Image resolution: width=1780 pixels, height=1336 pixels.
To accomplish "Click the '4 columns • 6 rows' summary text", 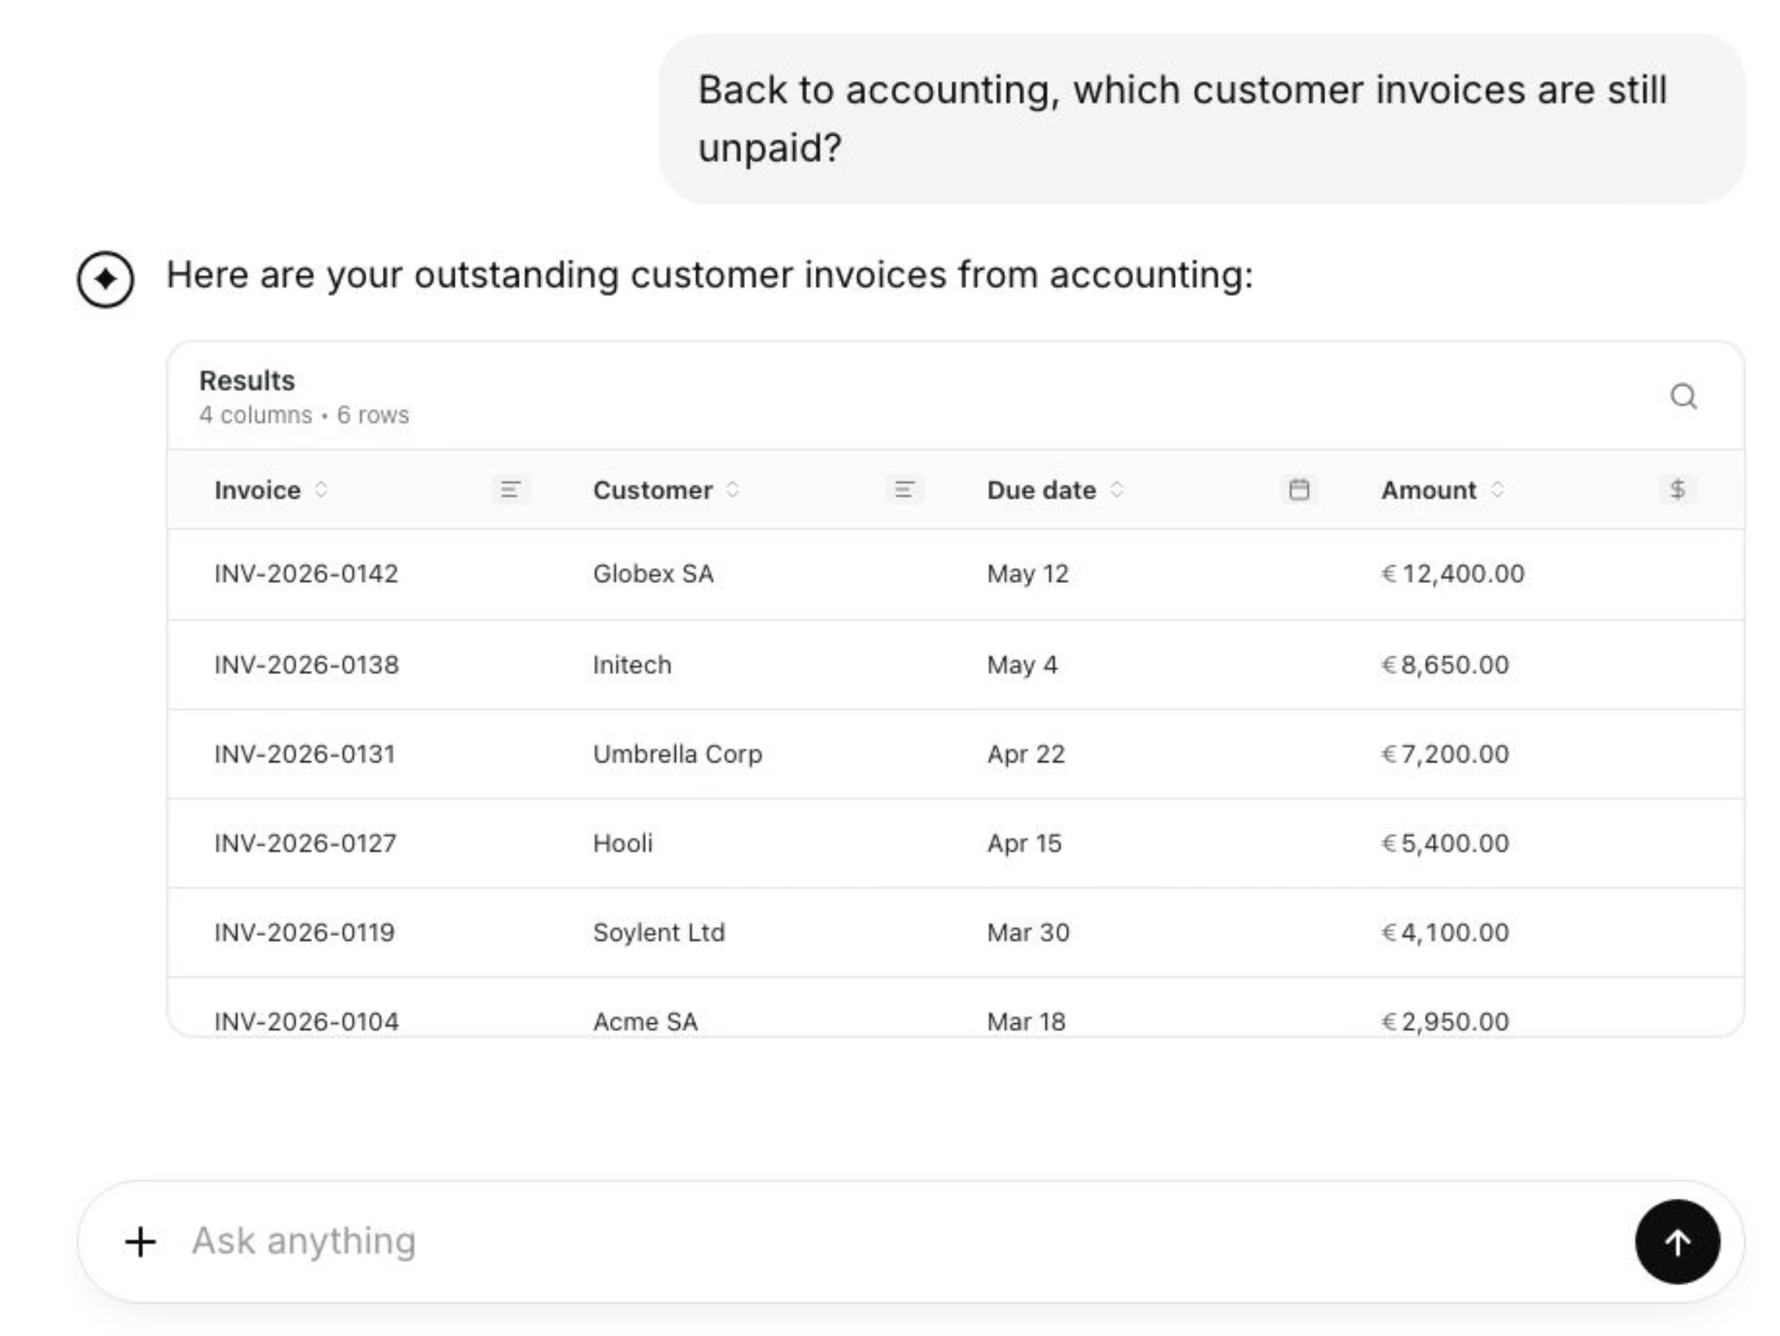I will 305,415.
